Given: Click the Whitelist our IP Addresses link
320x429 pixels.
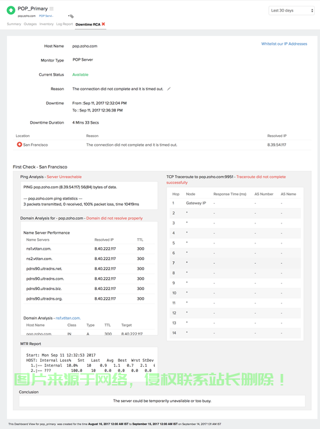Looking at the screenshot, I should click(x=284, y=44).
